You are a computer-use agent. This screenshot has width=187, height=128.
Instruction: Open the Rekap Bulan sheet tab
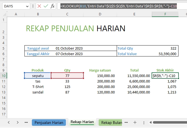pyautogui.click(x=110, y=123)
